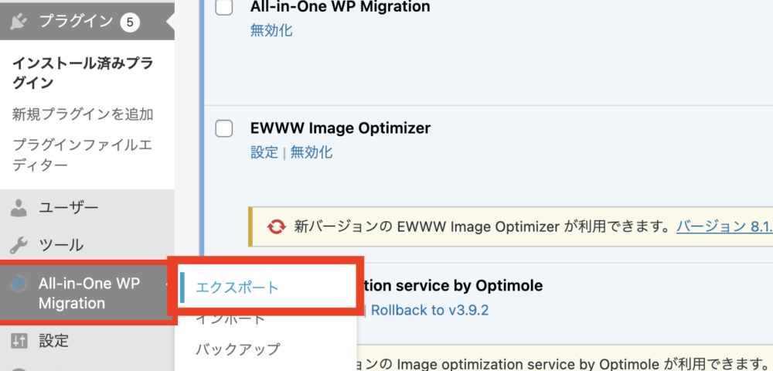Click the red update icon in EWWW notice
Viewport: 773px width, 371px height.
click(x=276, y=226)
